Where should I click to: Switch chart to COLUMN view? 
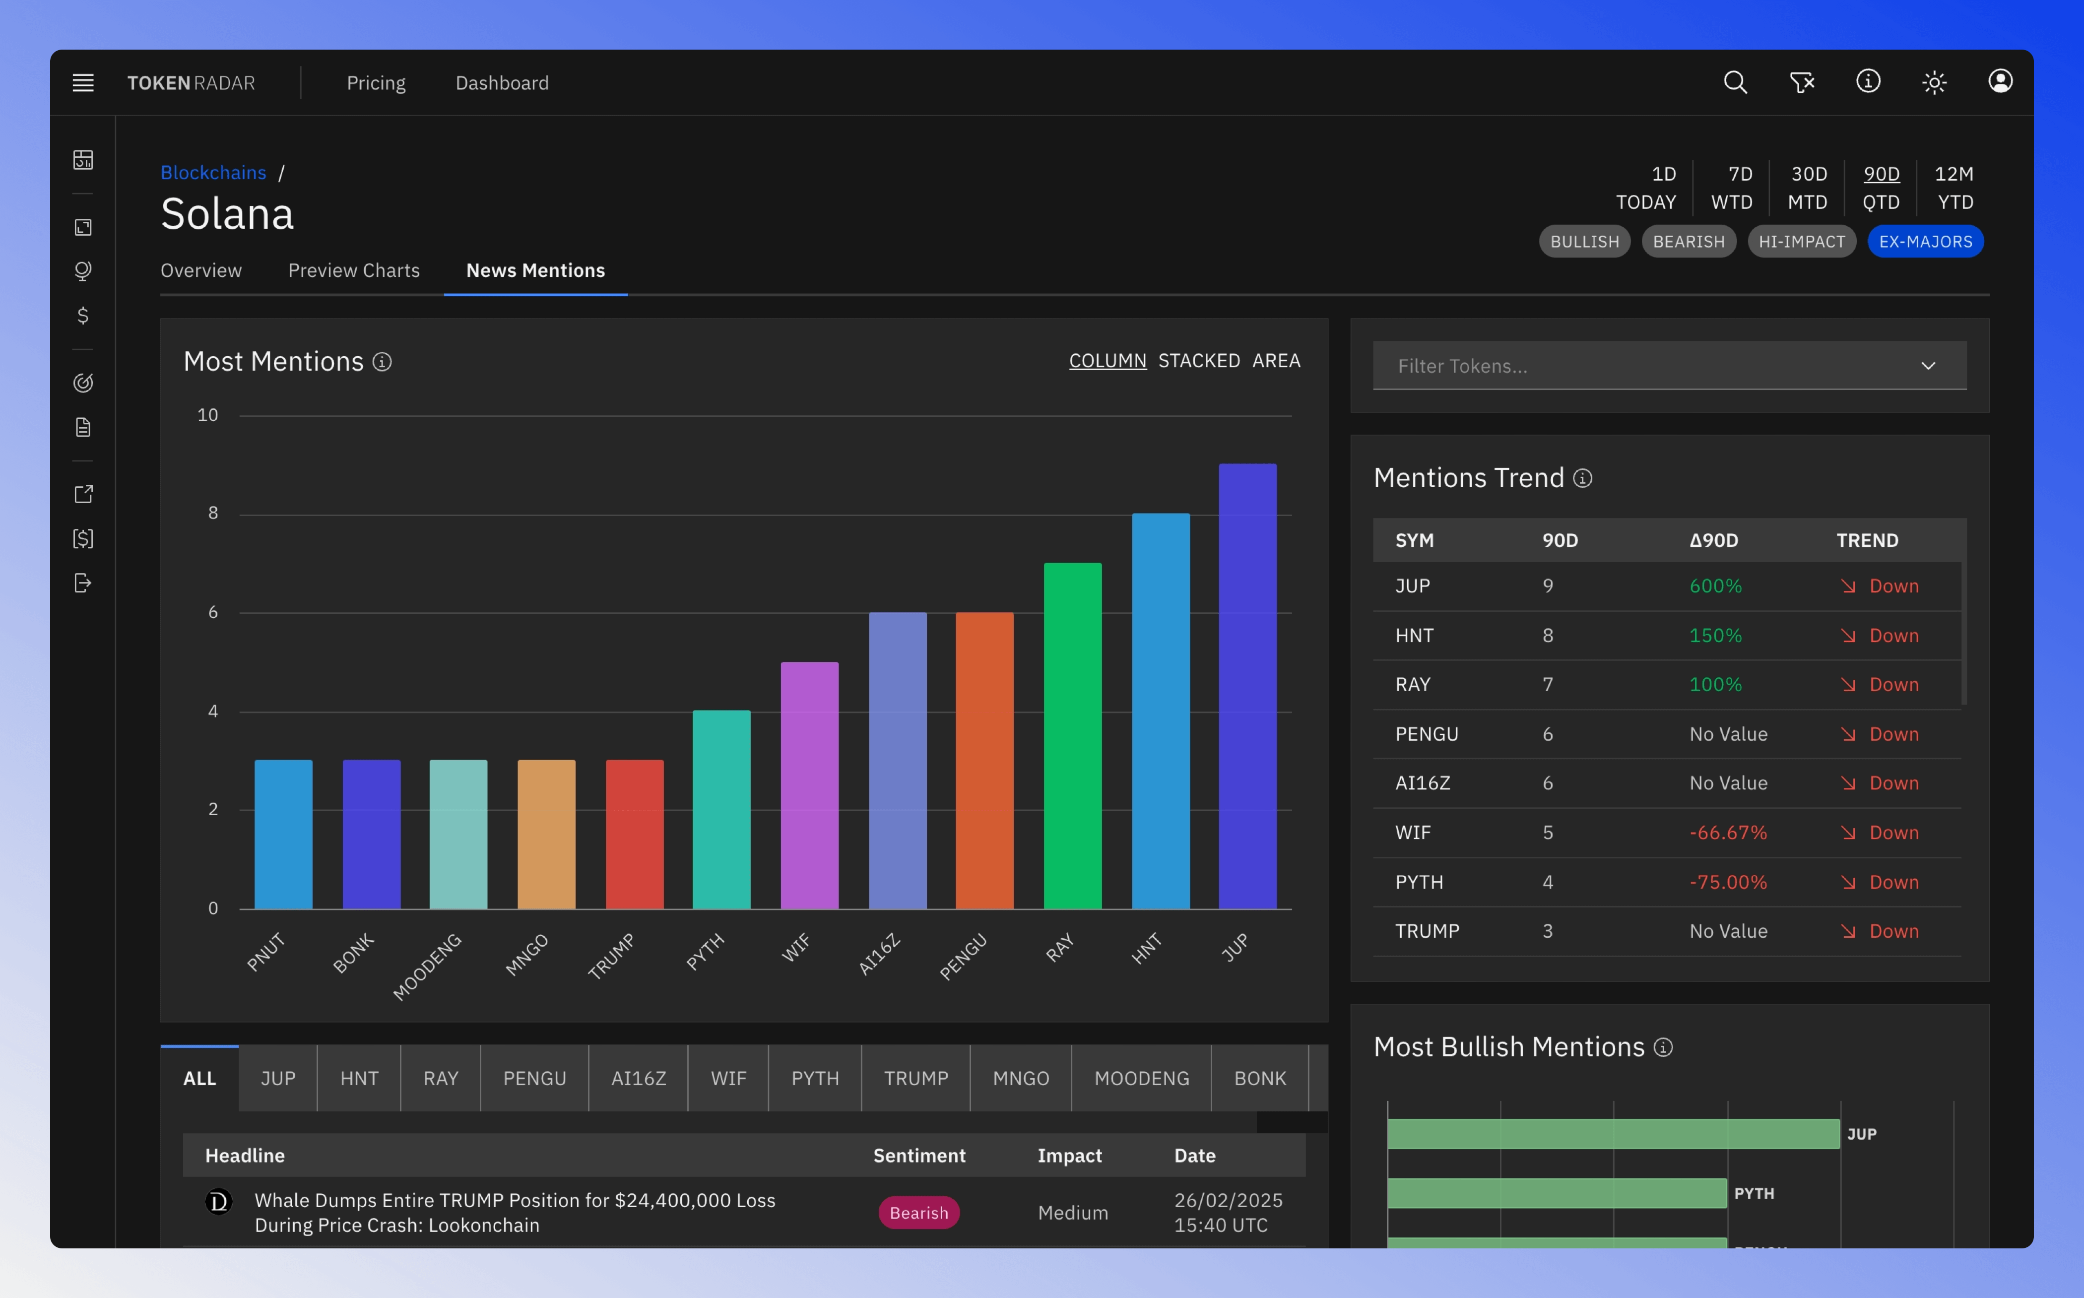coord(1107,361)
